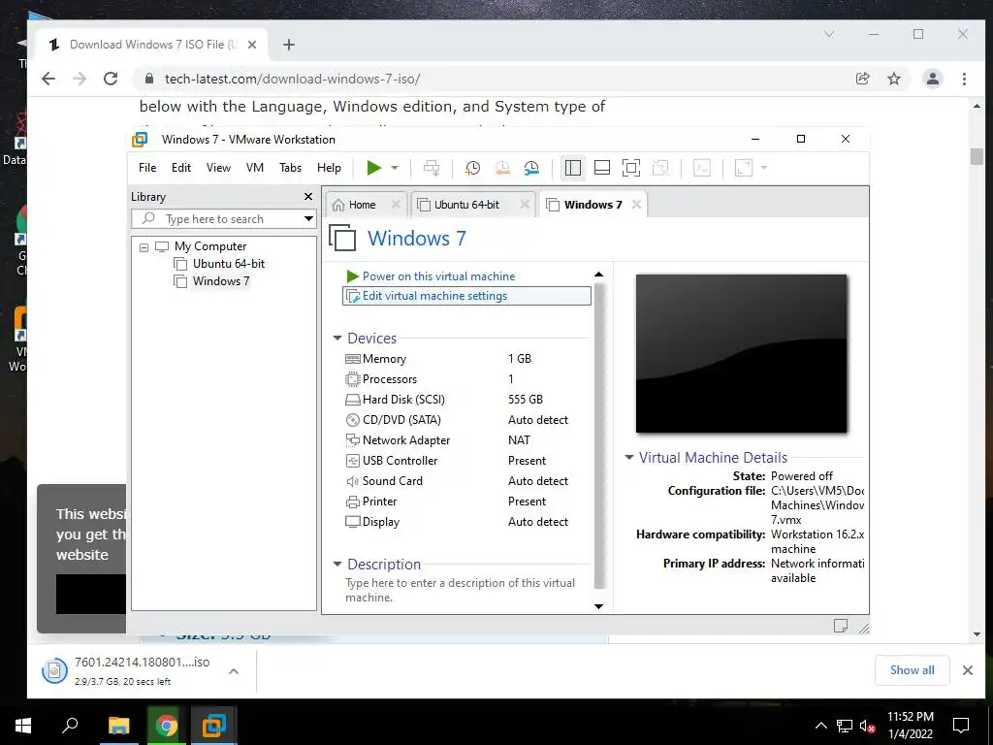
Task: Select the Printer device
Action: coord(466,502)
